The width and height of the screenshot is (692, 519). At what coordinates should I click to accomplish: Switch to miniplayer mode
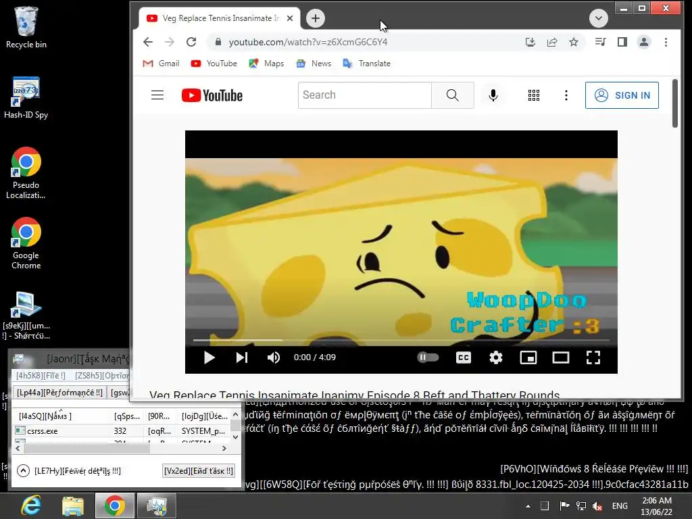(528, 357)
